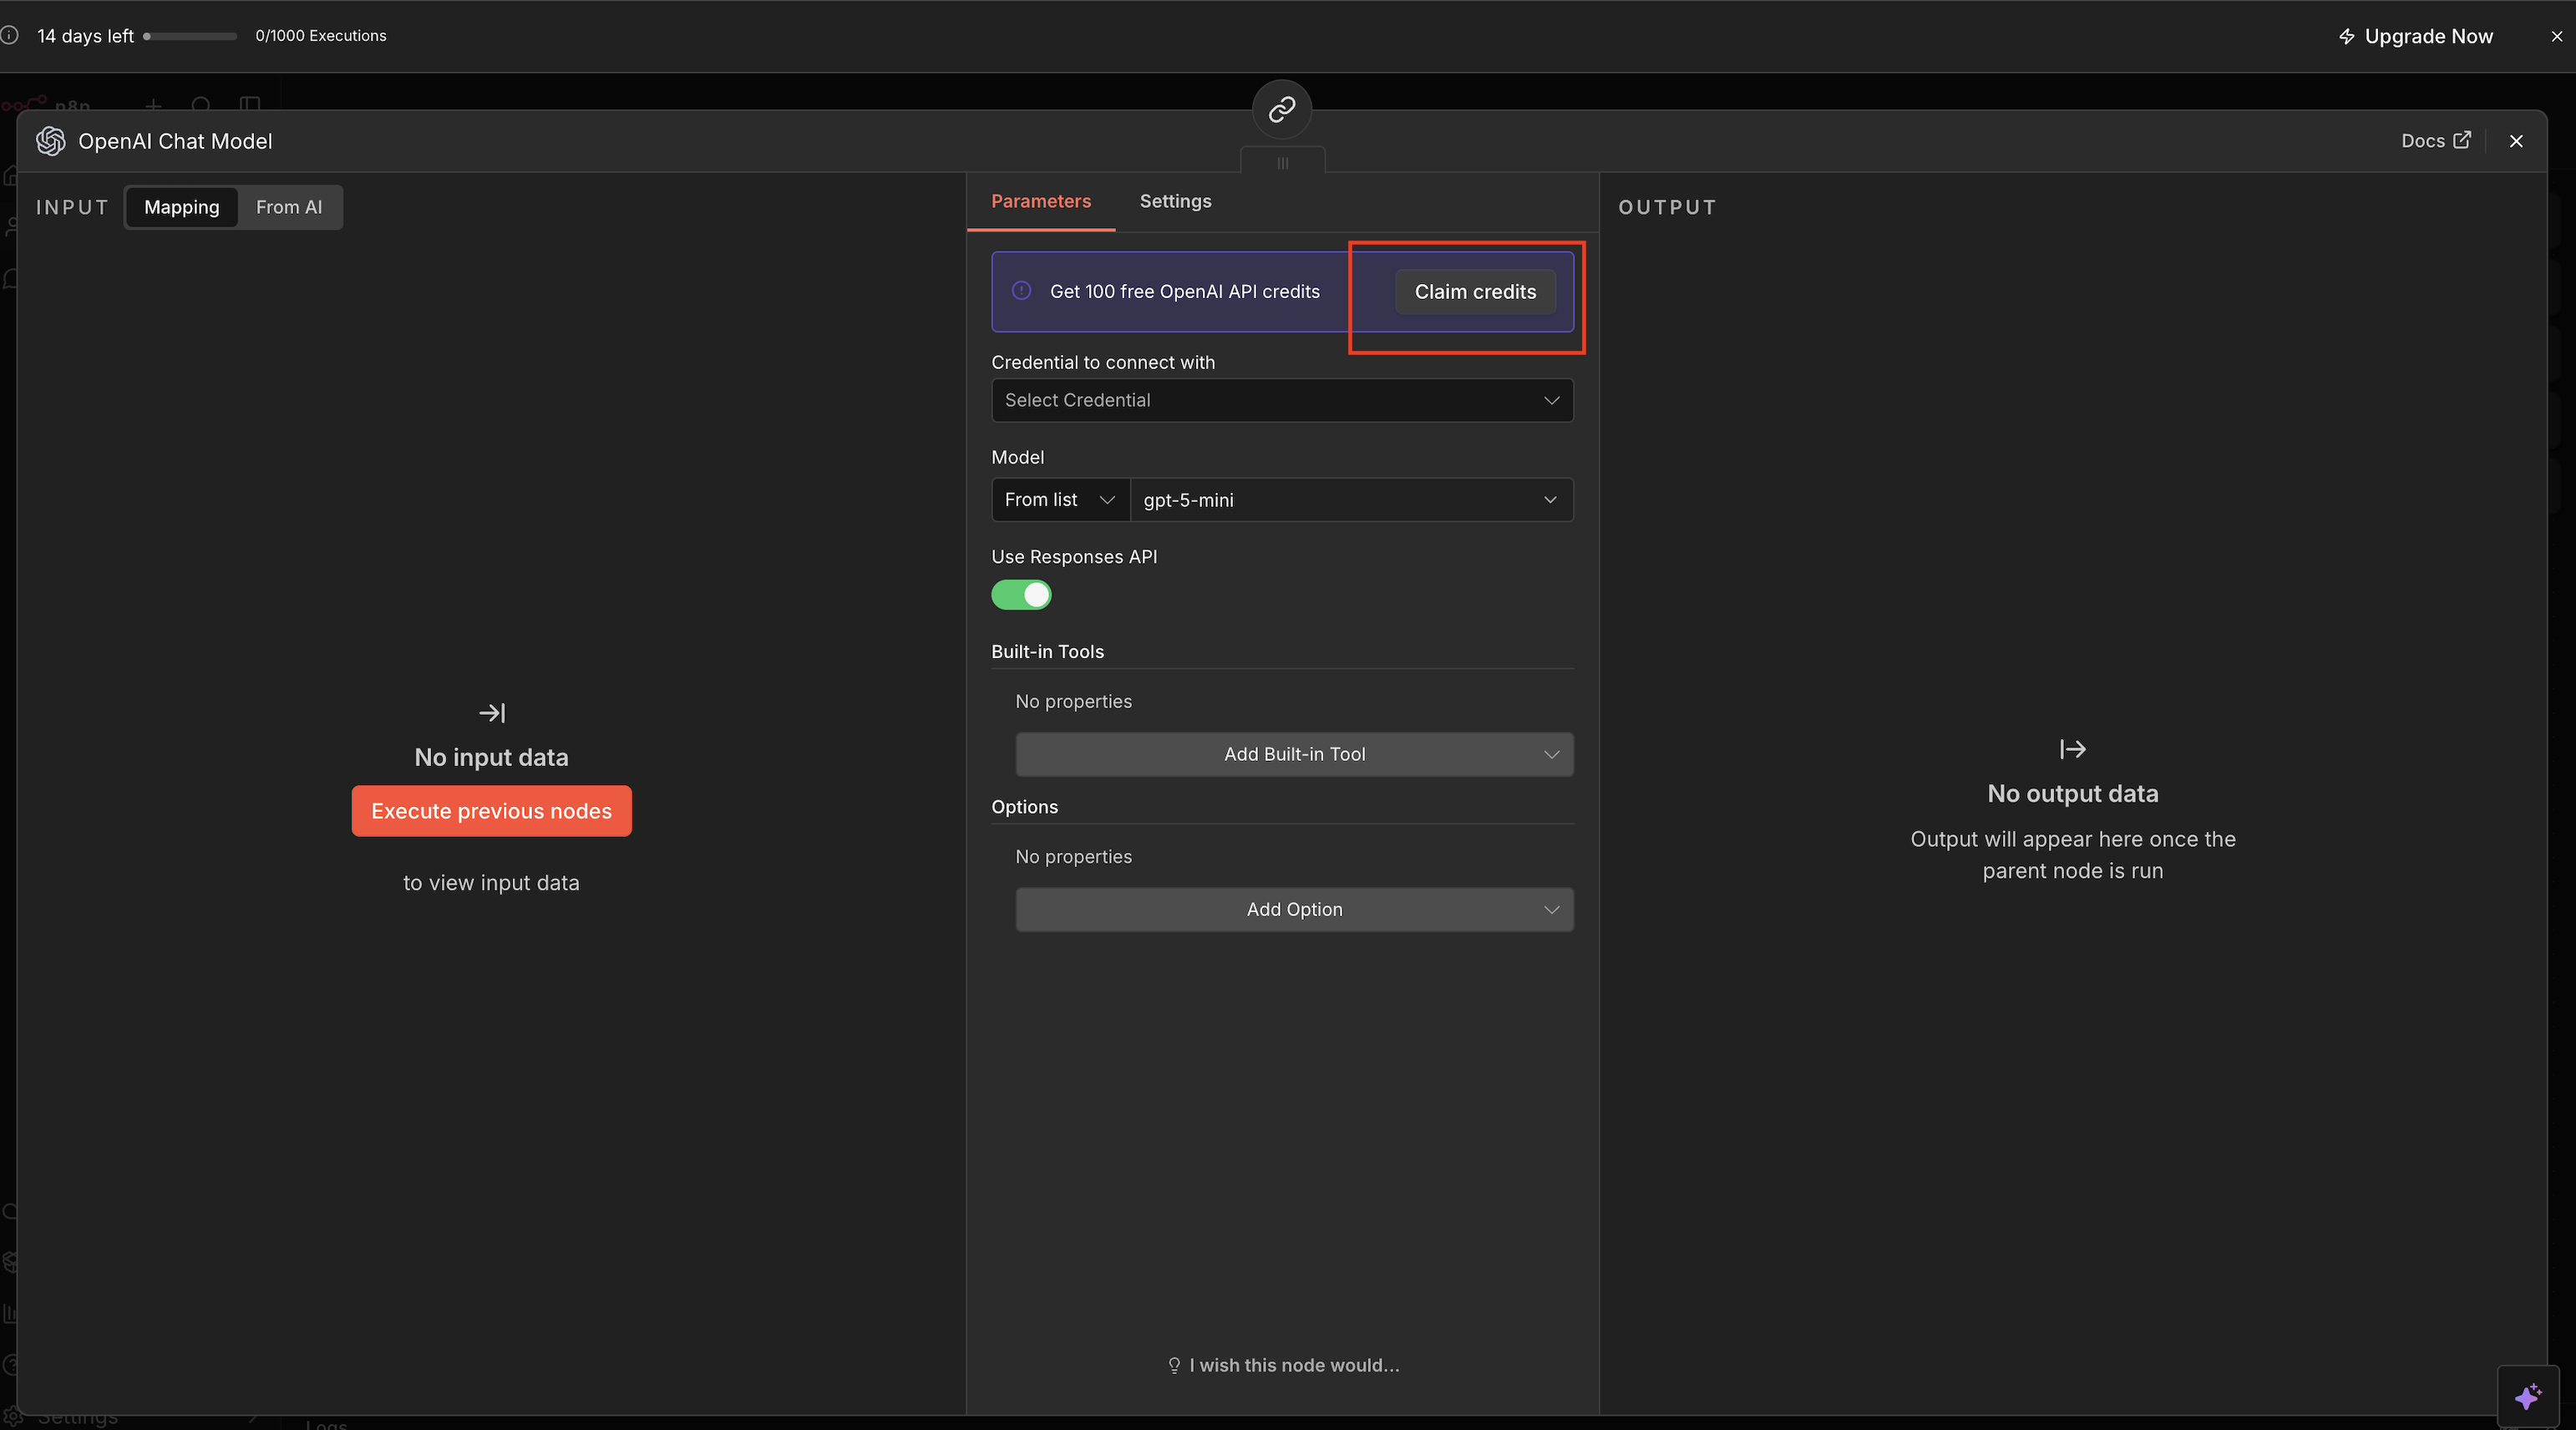Click the Execute previous nodes button
This screenshot has width=2576, height=1430.
point(491,811)
